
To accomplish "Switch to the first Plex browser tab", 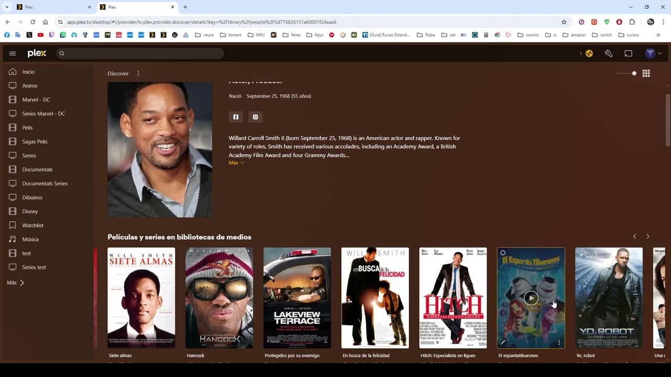I will click(x=52, y=7).
